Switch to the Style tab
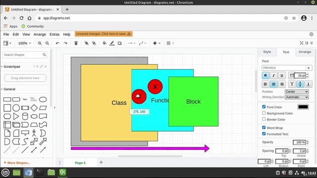 267,52
